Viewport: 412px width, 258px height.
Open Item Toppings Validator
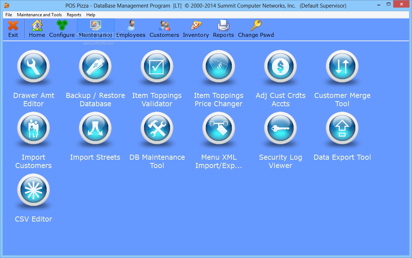[x=157, y=66]
